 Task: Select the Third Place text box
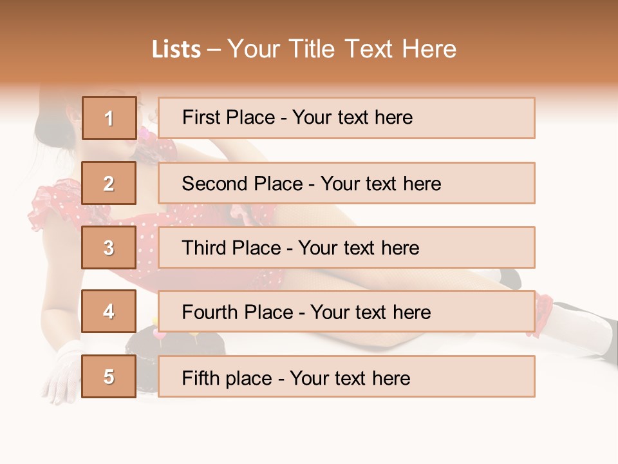346,247
